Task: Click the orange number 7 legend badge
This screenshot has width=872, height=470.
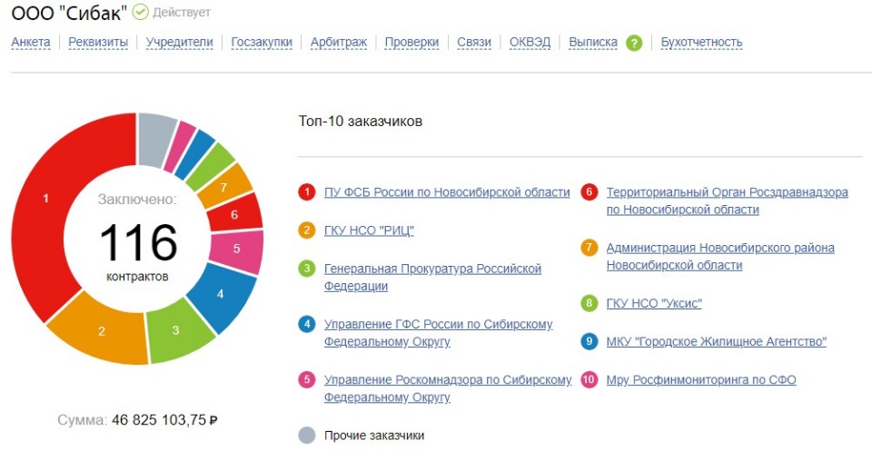Action: pos(589,248)
